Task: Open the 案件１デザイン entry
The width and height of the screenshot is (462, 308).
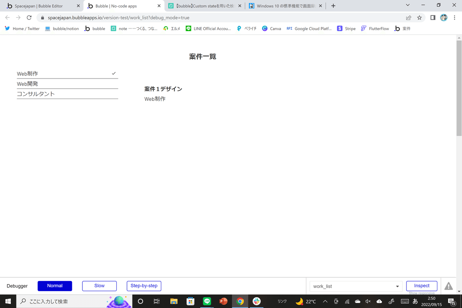Action: pyautogui.click(x=163, y=89)
